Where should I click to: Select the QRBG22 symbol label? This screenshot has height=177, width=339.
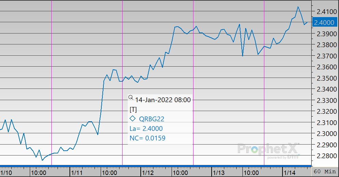[x=152, y=119]
